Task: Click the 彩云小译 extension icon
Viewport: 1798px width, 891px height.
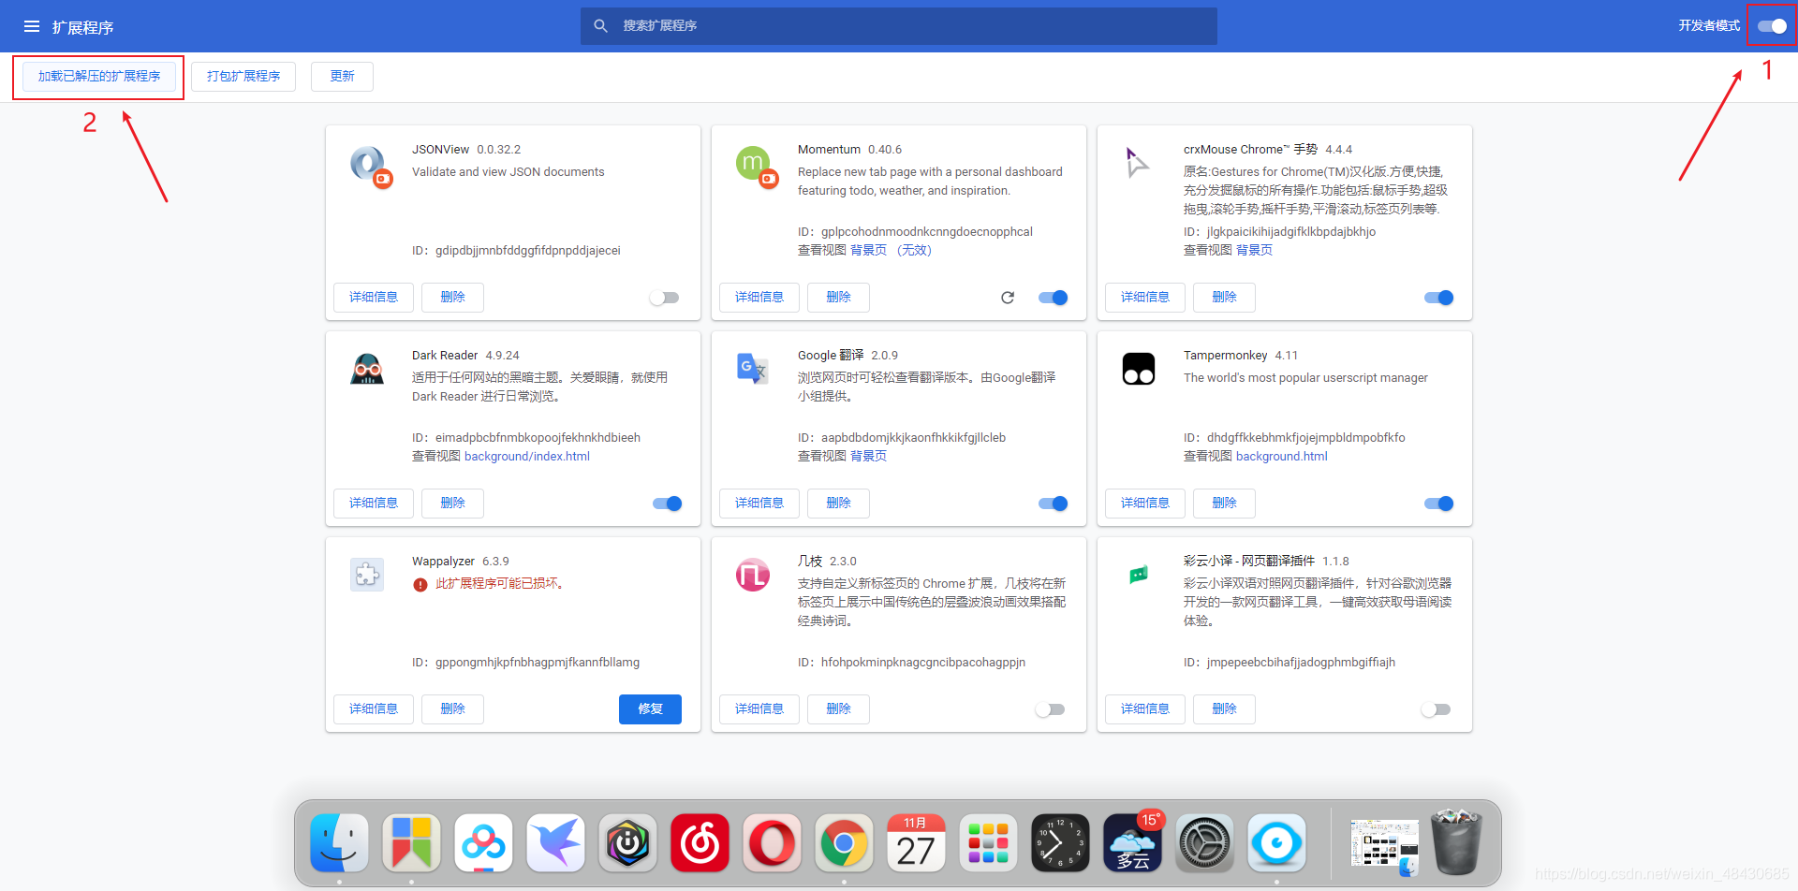Action: point(1139,574)
